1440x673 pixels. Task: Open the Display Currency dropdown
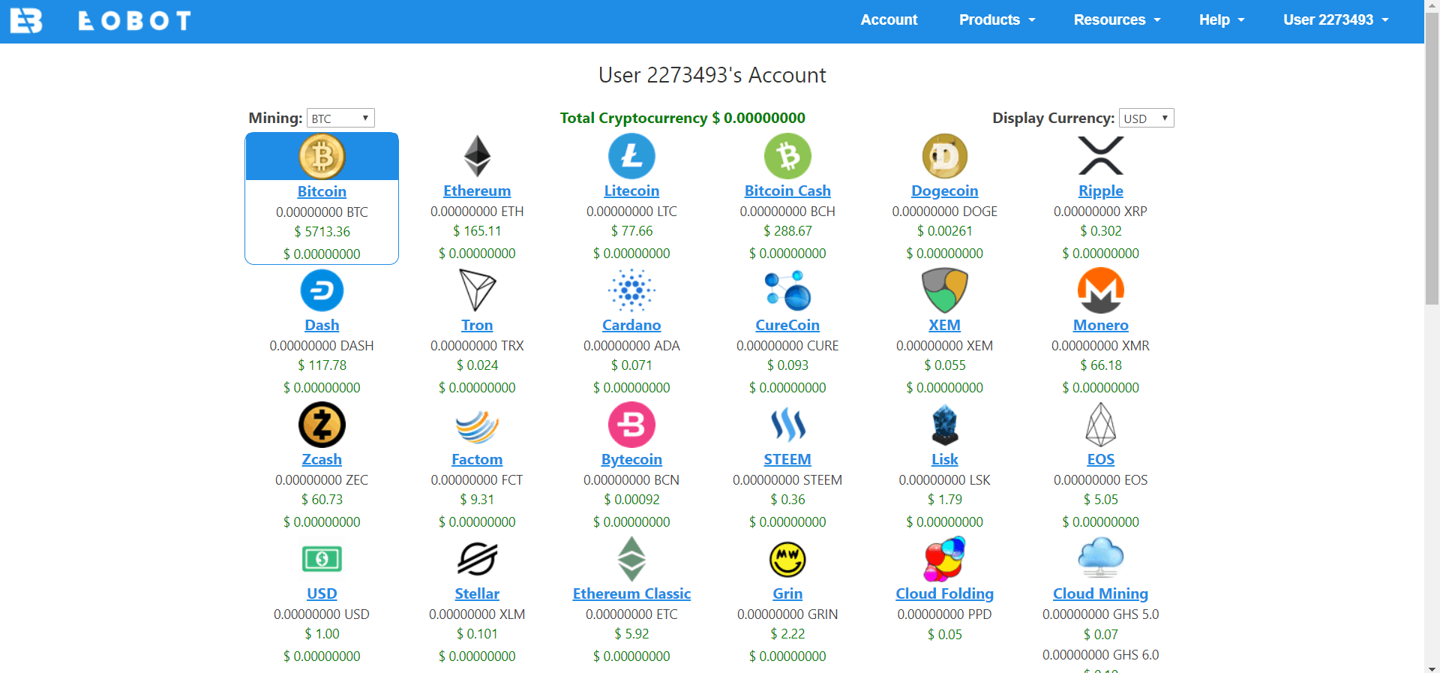1146,119
